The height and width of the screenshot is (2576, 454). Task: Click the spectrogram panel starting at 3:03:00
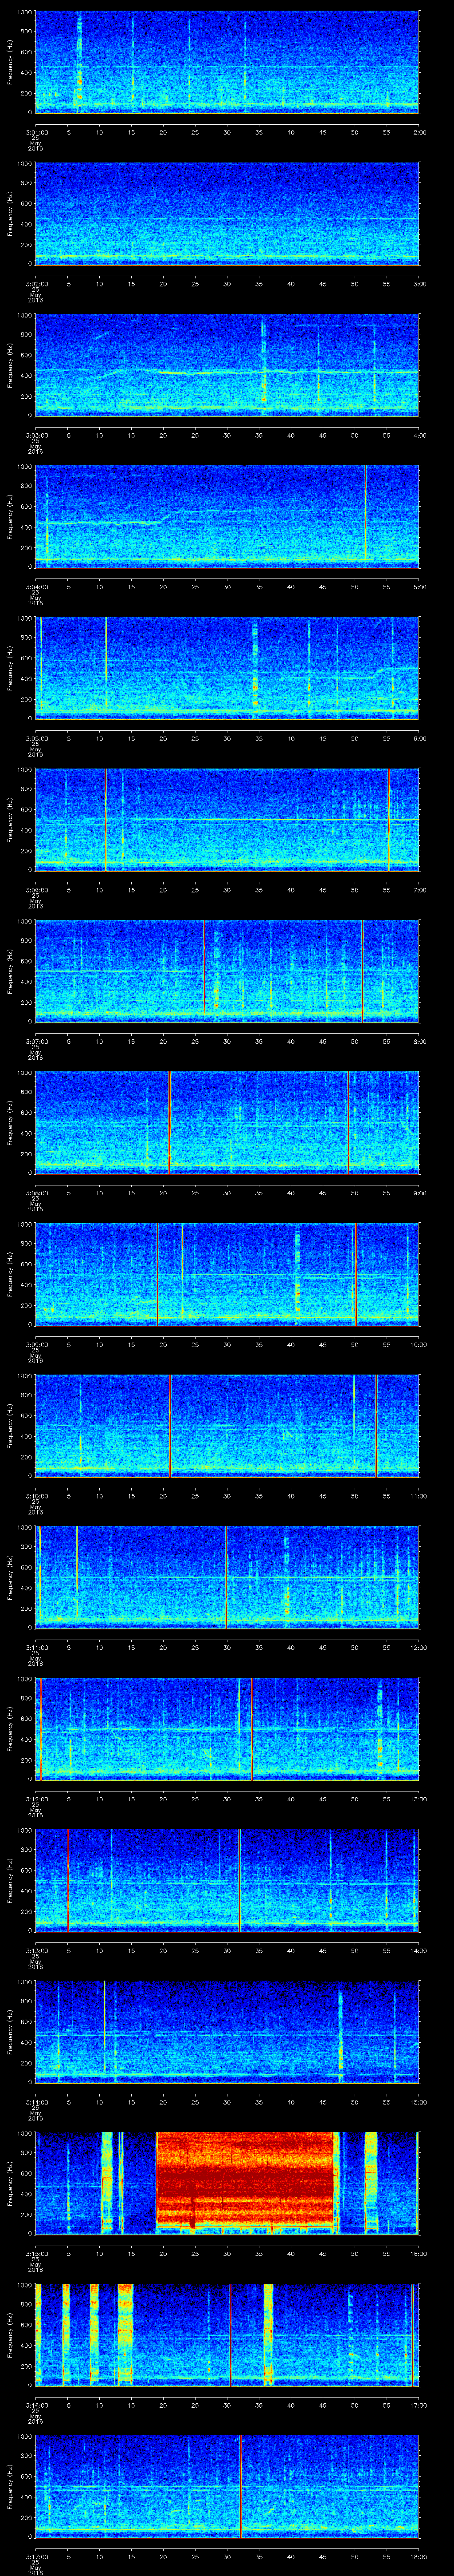coord(227,365)
